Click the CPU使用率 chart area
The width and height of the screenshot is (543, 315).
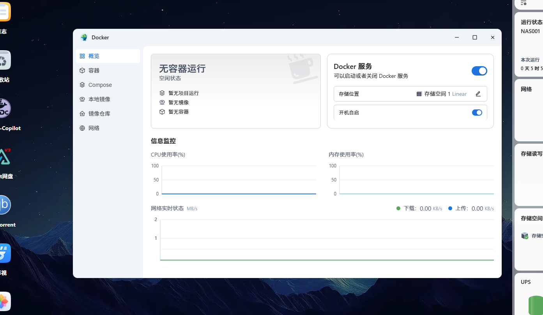coord(239,180)
